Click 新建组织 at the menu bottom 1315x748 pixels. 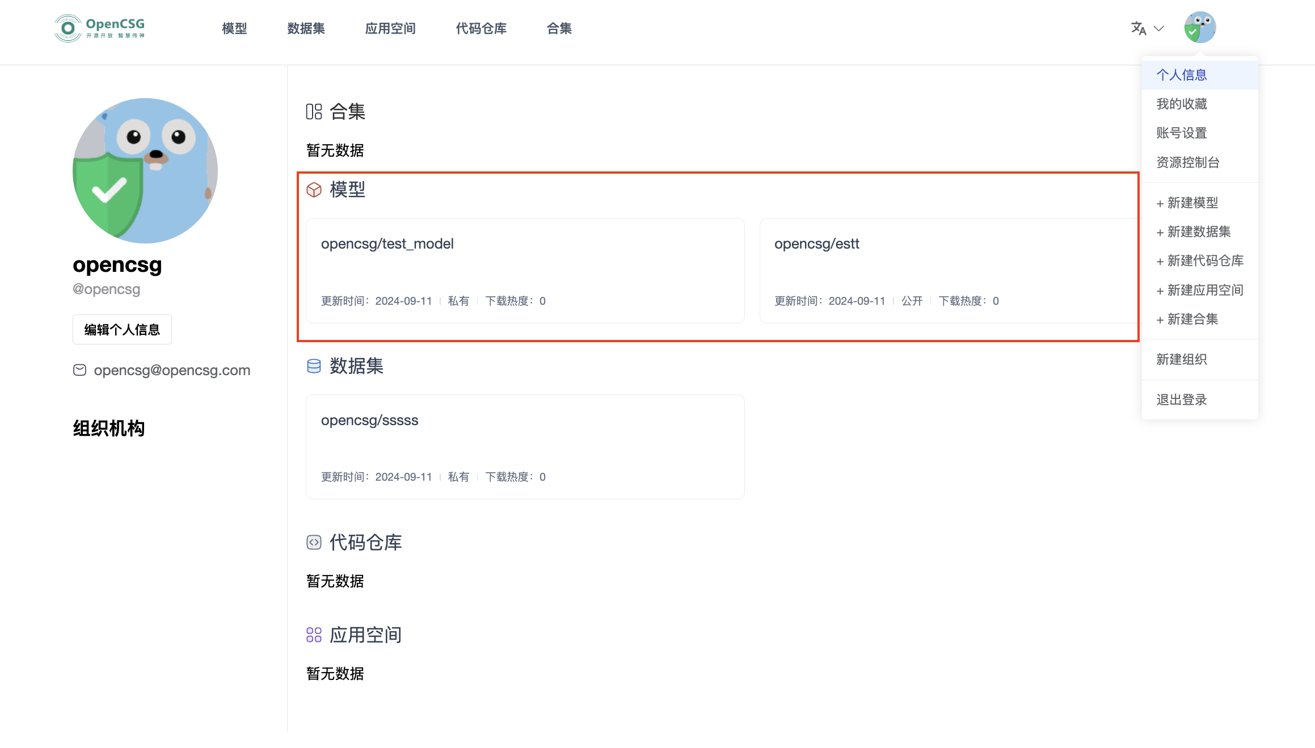tap(1181, 359)
